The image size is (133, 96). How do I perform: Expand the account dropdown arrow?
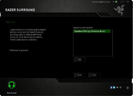[114, 2]
